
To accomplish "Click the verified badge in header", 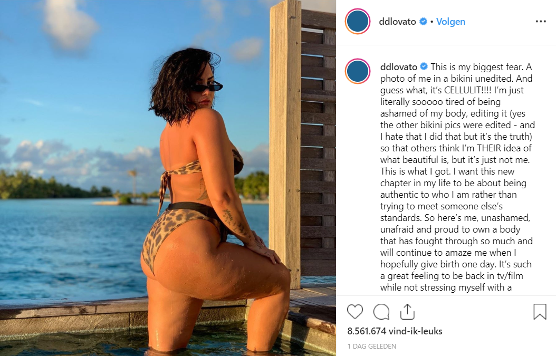I will pos(423,22).
